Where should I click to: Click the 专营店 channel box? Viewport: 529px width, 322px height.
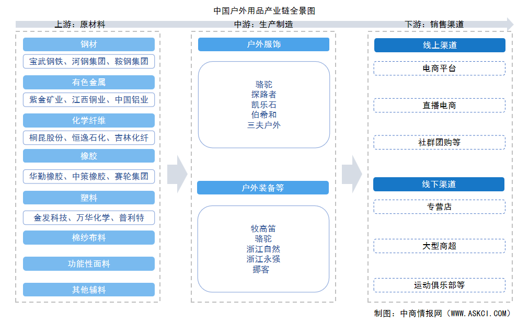point(440,206)
